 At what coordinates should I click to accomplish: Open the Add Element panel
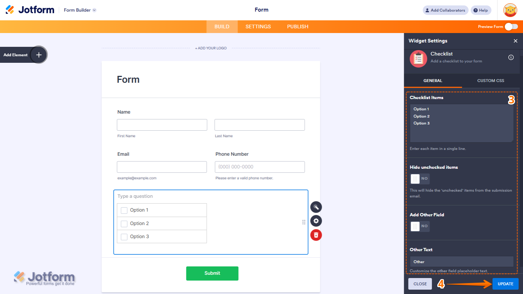click(x=38, y=54)
